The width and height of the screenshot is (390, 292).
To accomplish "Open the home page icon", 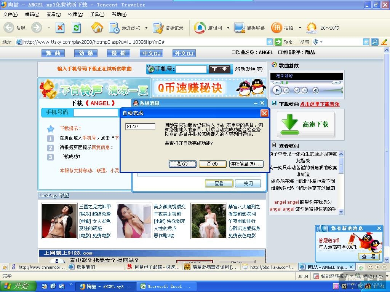I will click(97, 27).
